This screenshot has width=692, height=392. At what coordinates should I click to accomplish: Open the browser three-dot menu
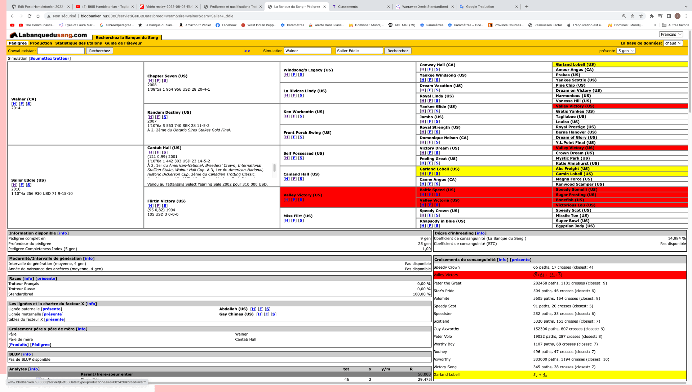tap(686, 16)
